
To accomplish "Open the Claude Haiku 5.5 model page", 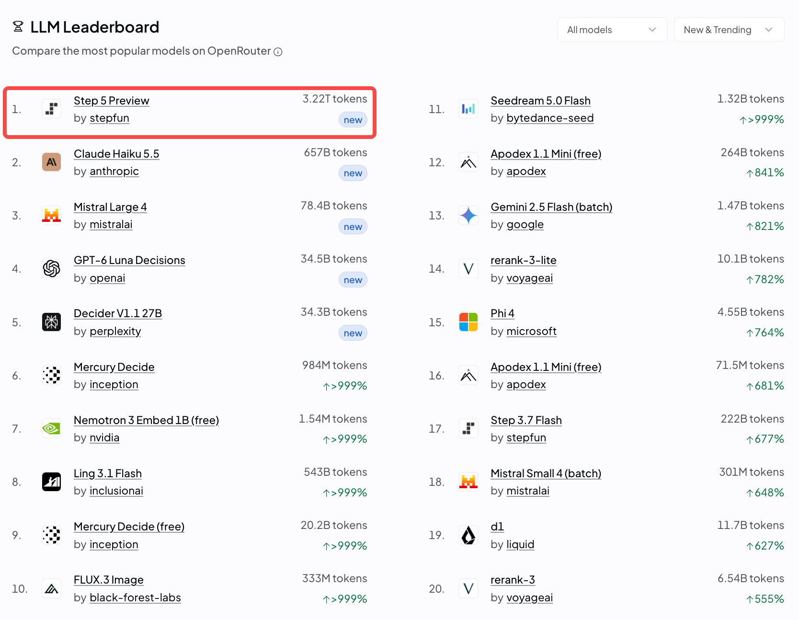I will coord(116,154).
